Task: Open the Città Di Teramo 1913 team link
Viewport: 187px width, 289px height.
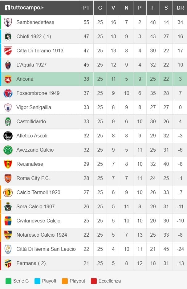Action: tap(40, 51)
